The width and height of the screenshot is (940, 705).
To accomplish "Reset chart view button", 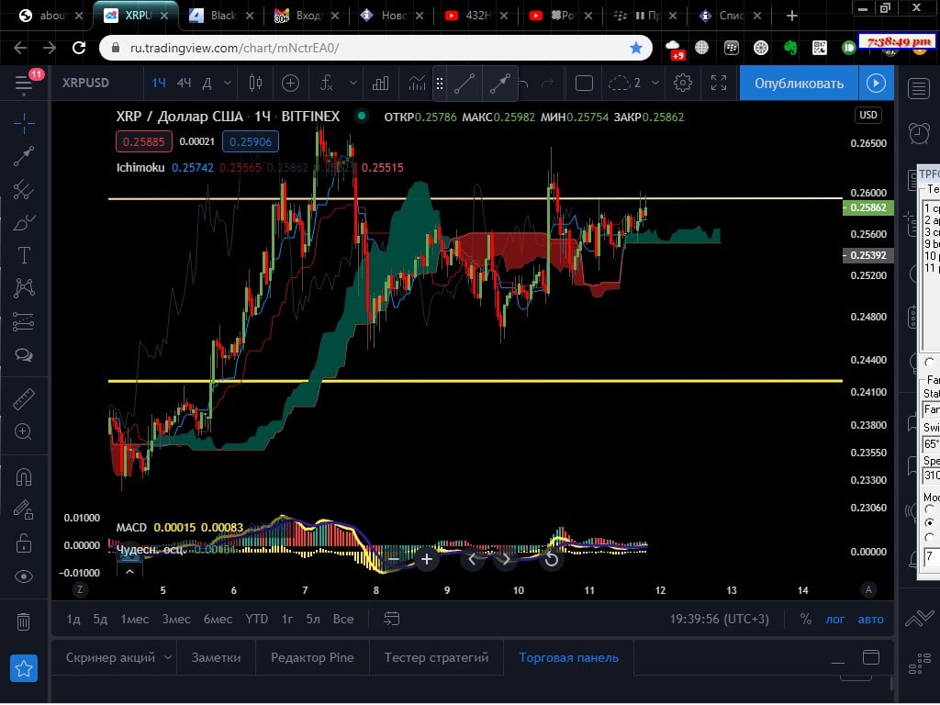I will pos(551,559).
